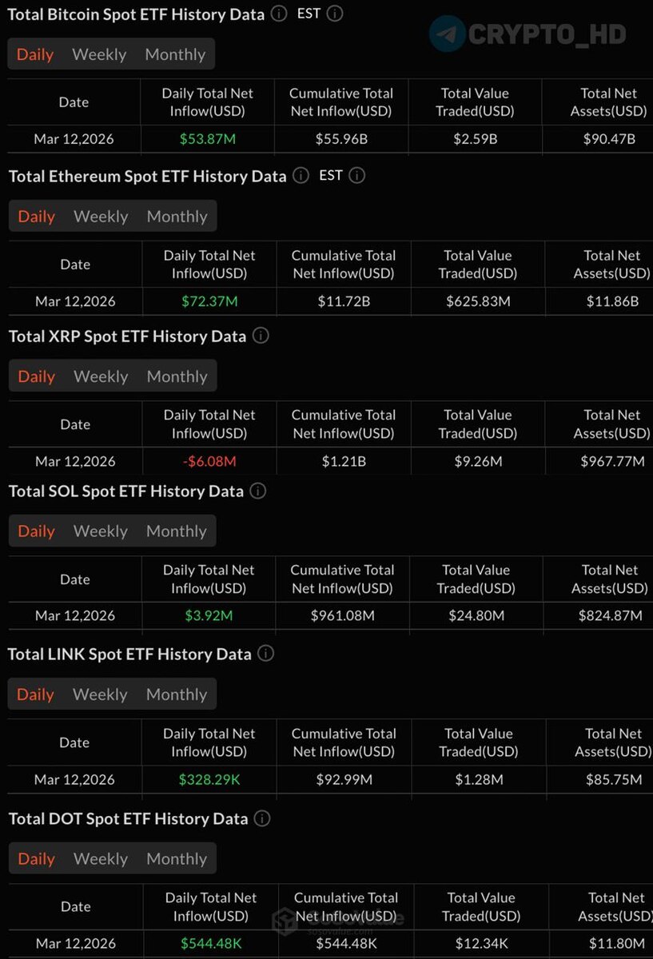Image resolution: width=653 pixels, height=959 pixels.
Task: Click info icon beside DOT Spot ETF title
Action: [262, 818]
